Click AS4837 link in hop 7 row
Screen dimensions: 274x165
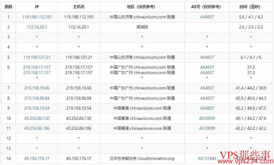(207, 88)
